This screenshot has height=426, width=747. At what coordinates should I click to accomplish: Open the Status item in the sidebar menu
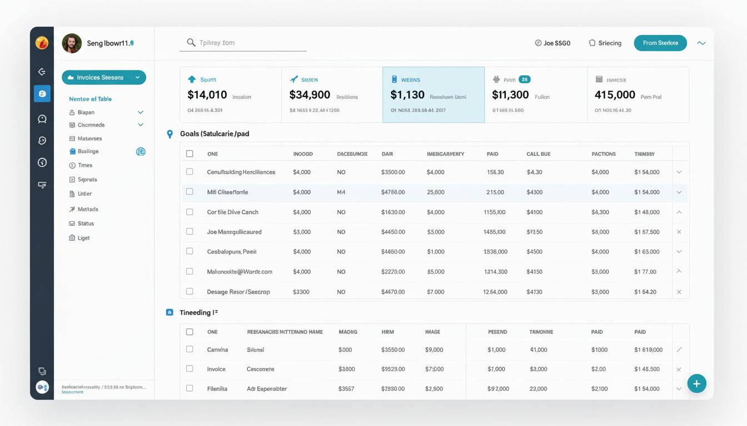click(x=86, y=224)
